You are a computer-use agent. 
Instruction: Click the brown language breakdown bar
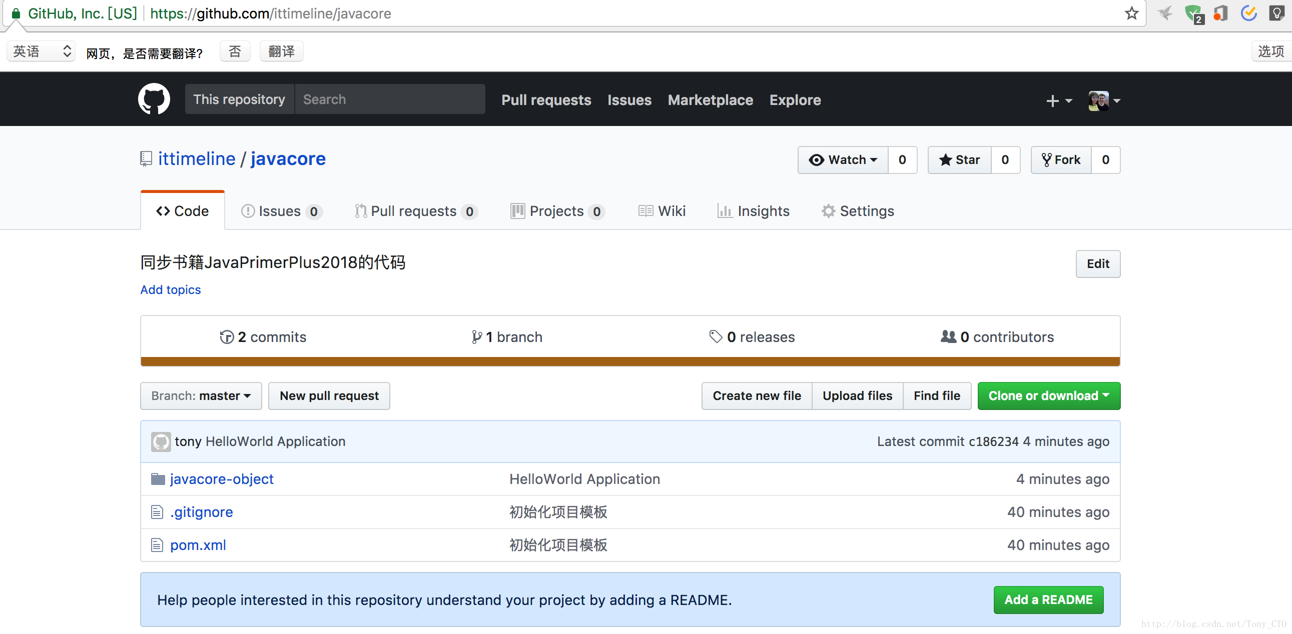pyautogui.click(x=630, y=361)
